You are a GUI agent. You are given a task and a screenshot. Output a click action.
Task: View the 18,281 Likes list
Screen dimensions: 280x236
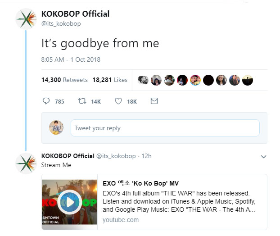pyautogui.click(x=110, y=80)
